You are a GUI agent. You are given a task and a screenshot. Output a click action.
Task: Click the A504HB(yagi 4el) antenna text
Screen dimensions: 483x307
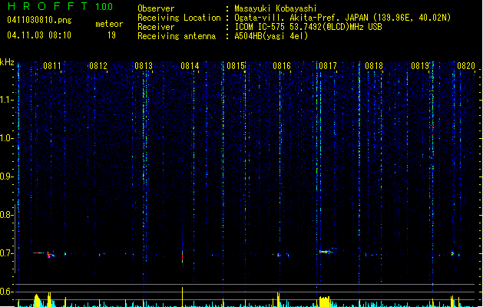(271, 36)
